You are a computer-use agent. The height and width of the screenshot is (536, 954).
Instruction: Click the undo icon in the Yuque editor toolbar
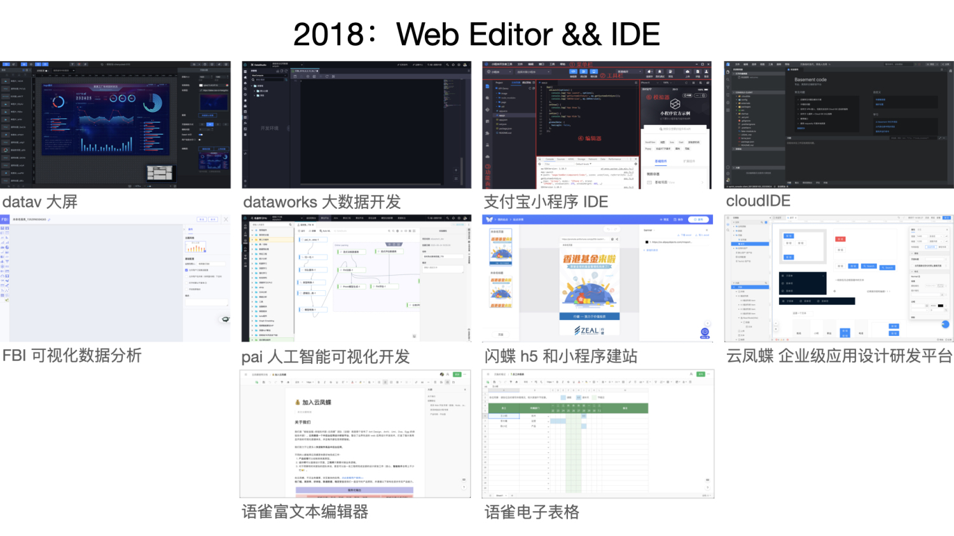point(270,382)
